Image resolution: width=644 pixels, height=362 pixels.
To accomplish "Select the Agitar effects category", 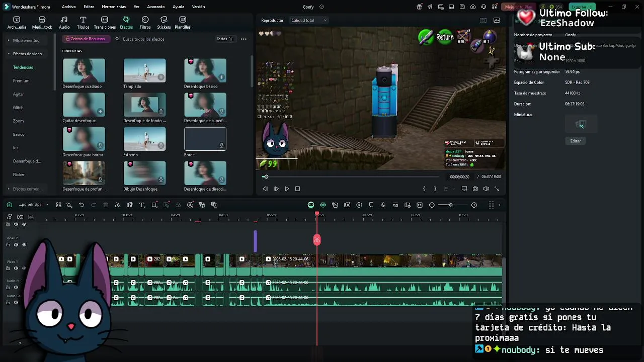I will click(18, 94).
